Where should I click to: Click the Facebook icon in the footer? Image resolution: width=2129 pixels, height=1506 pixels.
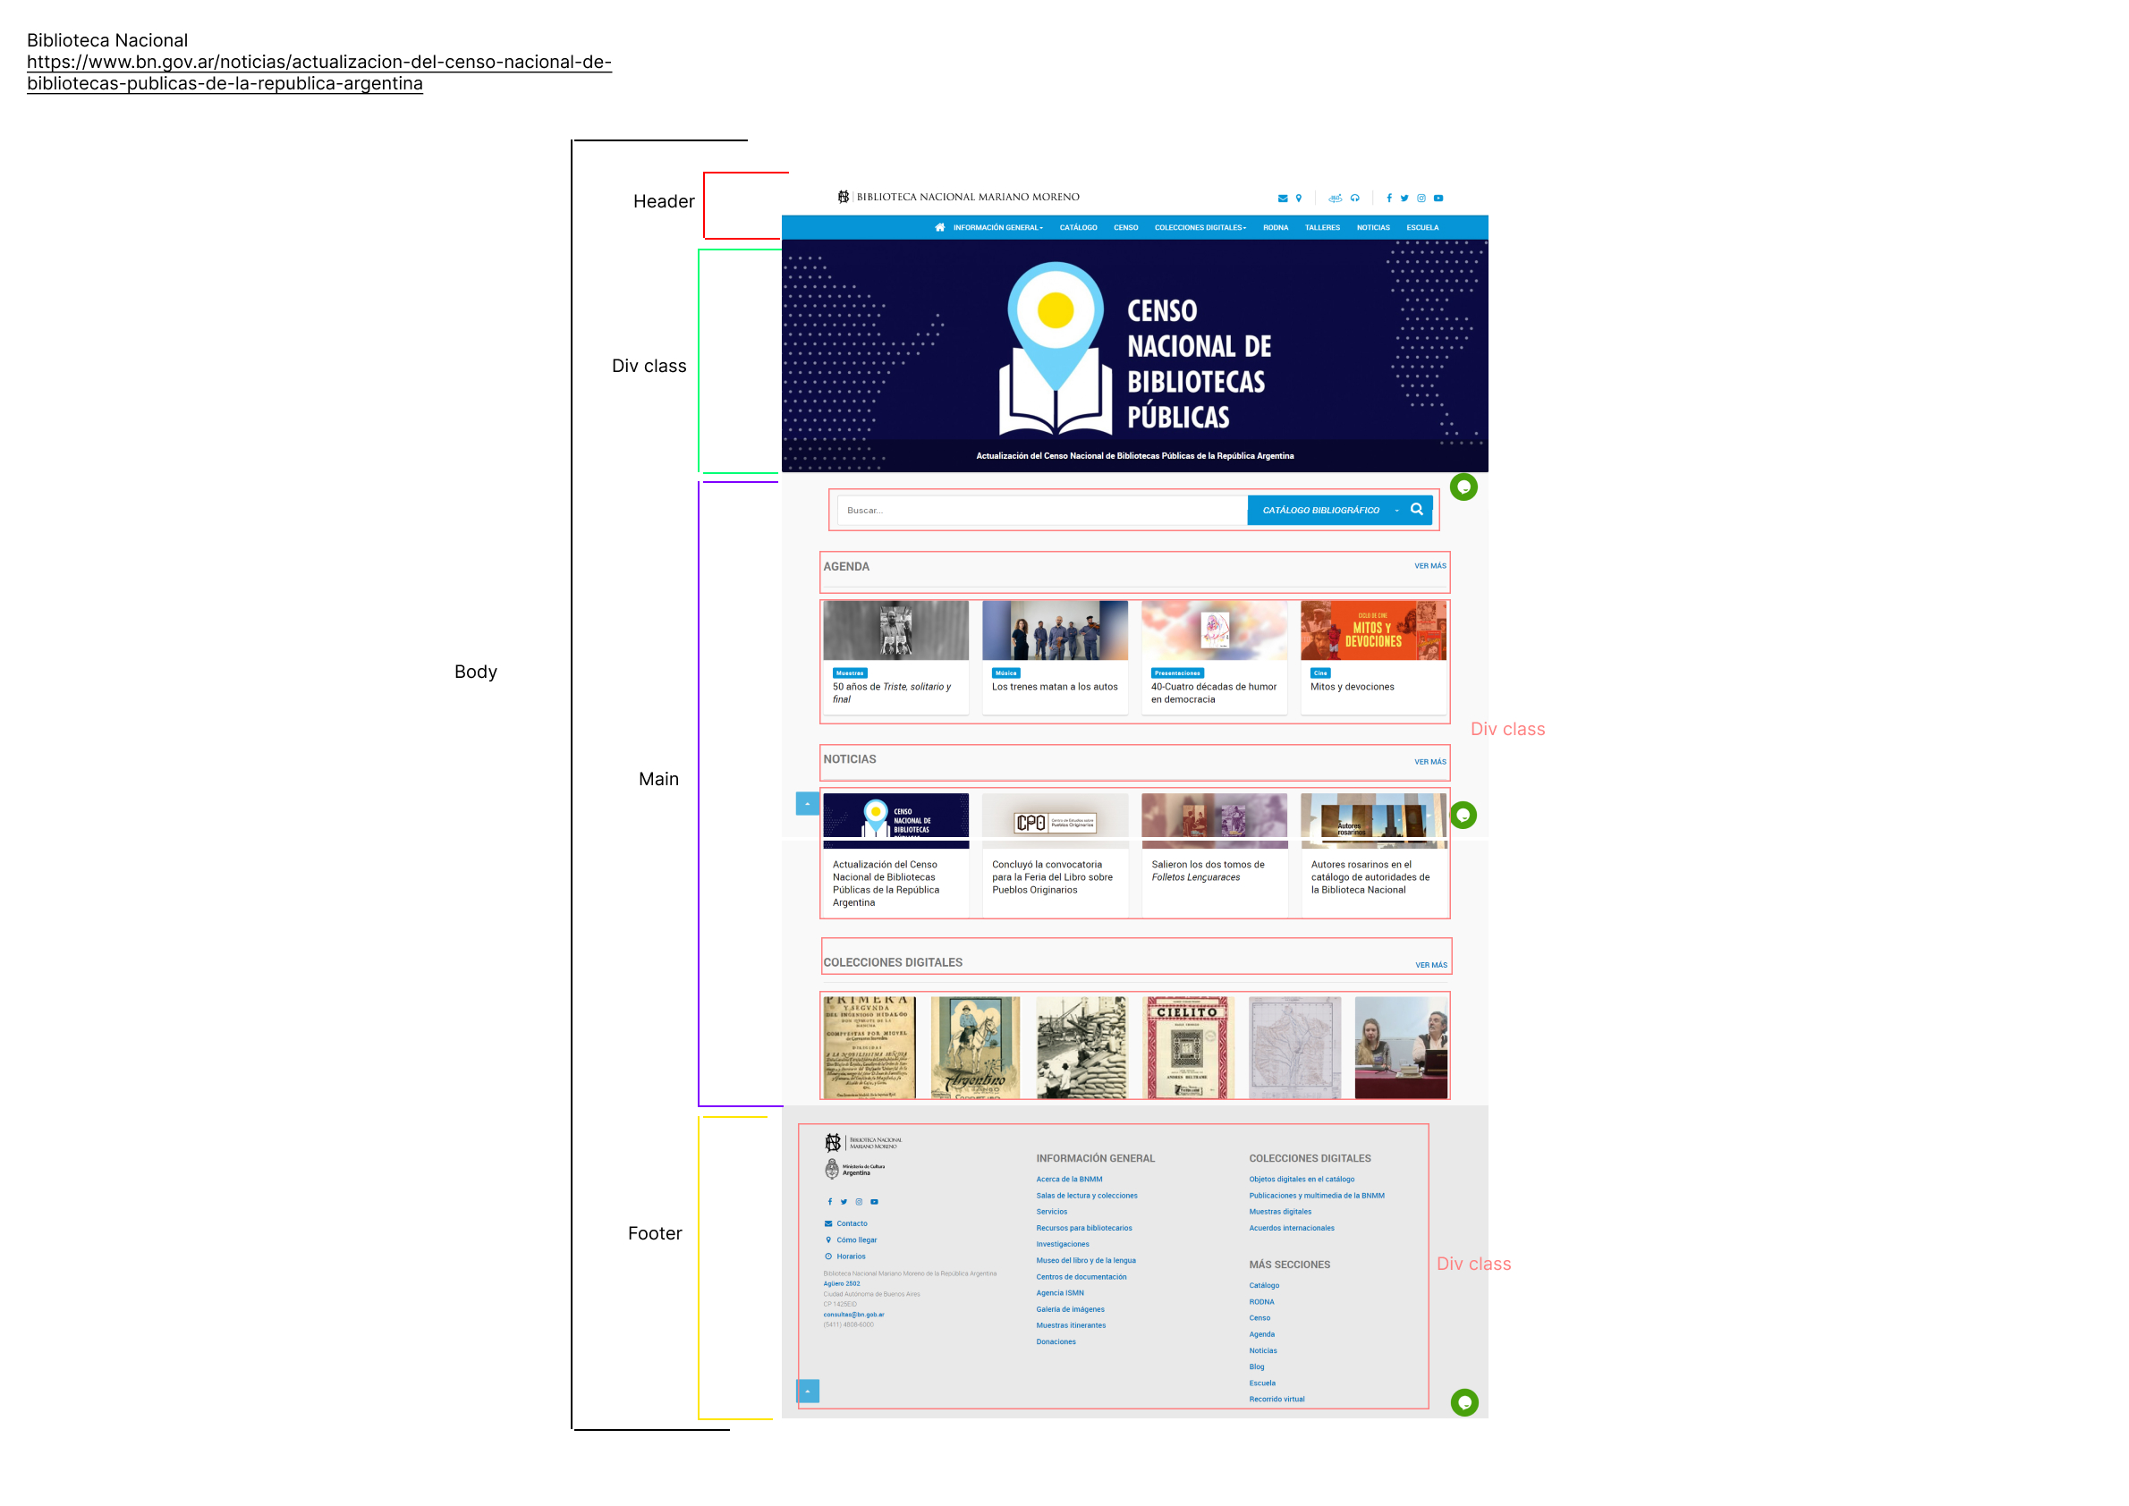[x=829, y=1202]
